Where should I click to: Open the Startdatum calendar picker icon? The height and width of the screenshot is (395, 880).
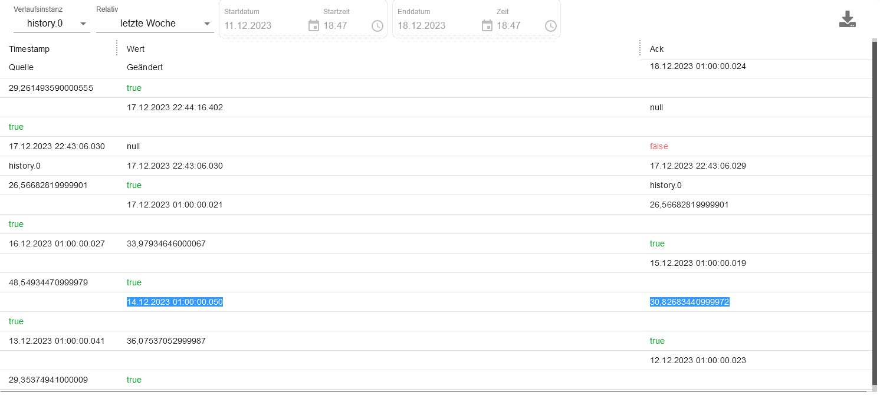pyautogui.click(x=314, y=25)
